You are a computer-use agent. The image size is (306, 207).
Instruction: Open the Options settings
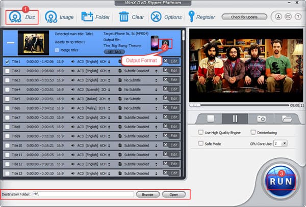tap(166, 17)
